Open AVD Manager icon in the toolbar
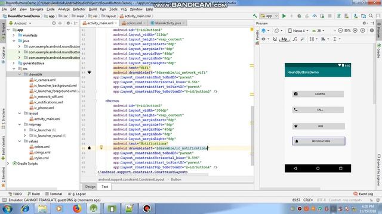 tap(356, 16)
